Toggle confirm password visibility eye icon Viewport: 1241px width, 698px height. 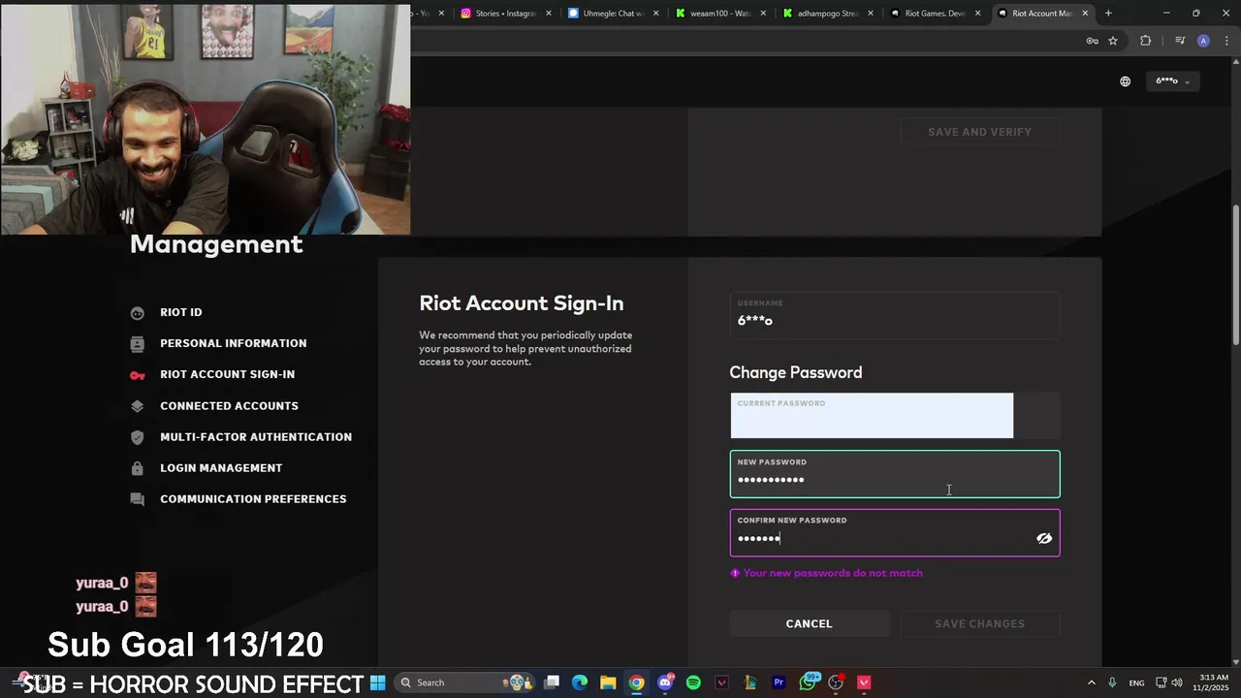click(1044, 538)
